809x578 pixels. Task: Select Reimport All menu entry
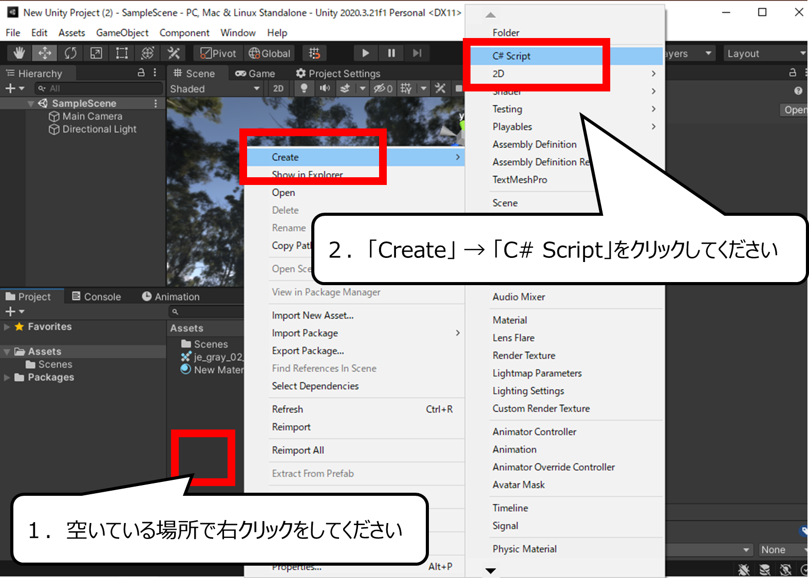[298, 450]
